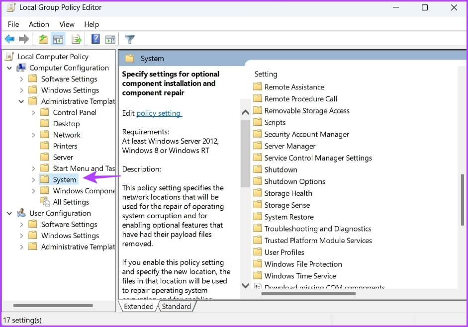Click the Printers folder icon in tree

point(44,146)
